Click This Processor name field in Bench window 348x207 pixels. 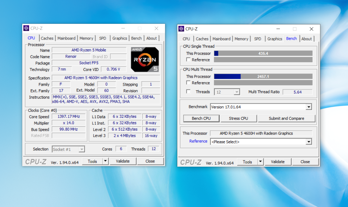click(261, 133)
